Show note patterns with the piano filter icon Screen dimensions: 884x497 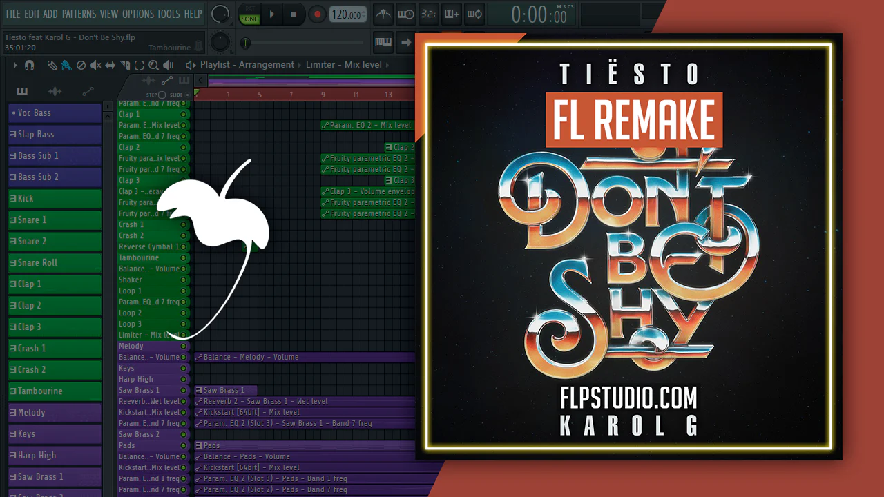[x=22, y=91]
